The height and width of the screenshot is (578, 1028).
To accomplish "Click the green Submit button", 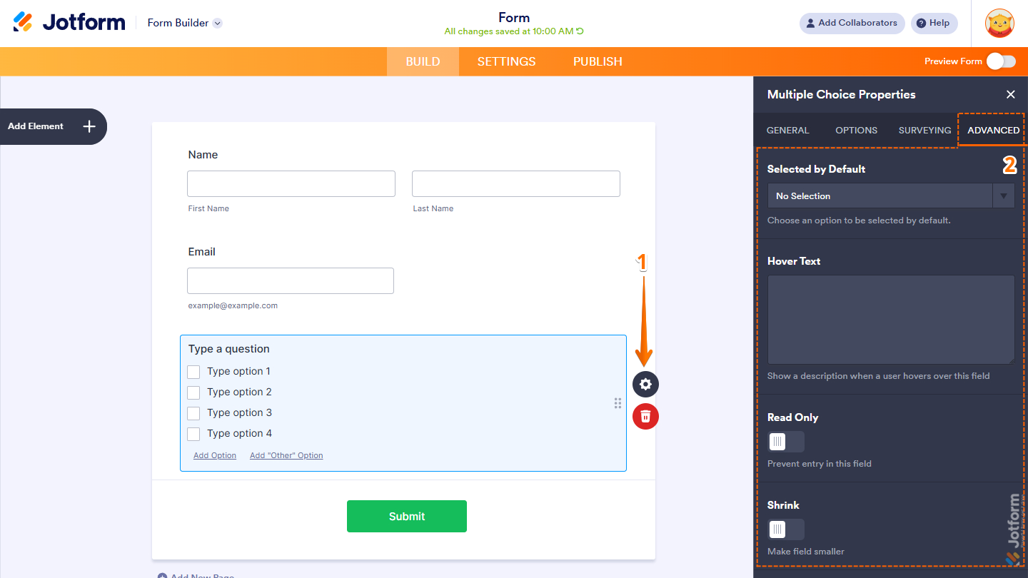I will click(x=407, y=516).
